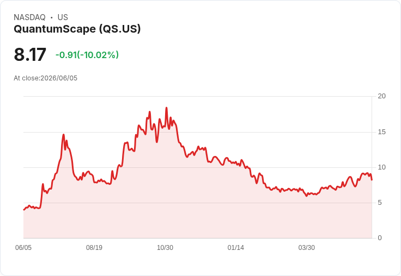The width and height of the screenshot is (401, 276).
Task: Click the QuantumScape (QS.US) stock title
Action: 77,29
